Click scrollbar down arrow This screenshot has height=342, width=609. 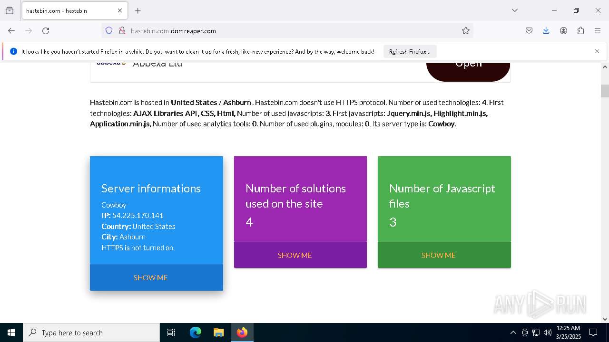point(605,319)
